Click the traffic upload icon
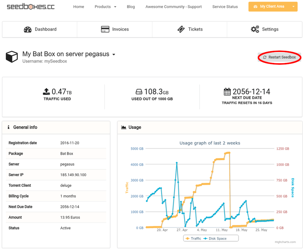This screenshot has height=250, width=305. (x=46, y=91)
